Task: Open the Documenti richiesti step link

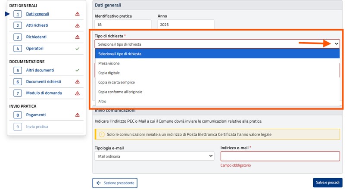Action: point(44,81)
